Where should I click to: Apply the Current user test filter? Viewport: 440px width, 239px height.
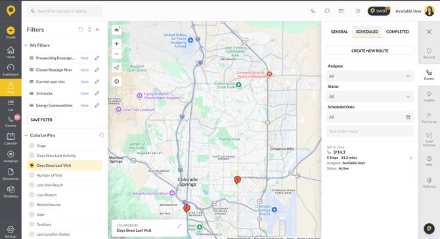(85, 81)
